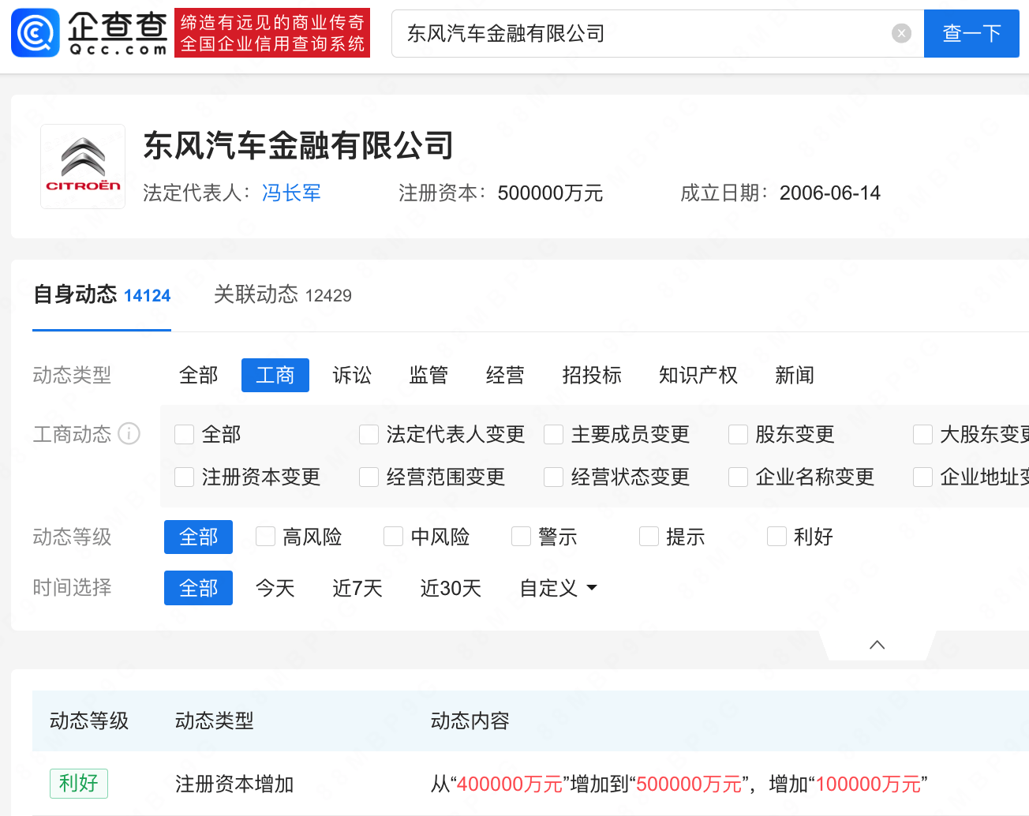1029x816 pixels.
Task: Click the 注册资本增加 row type cell
Action: click(234, 784)
